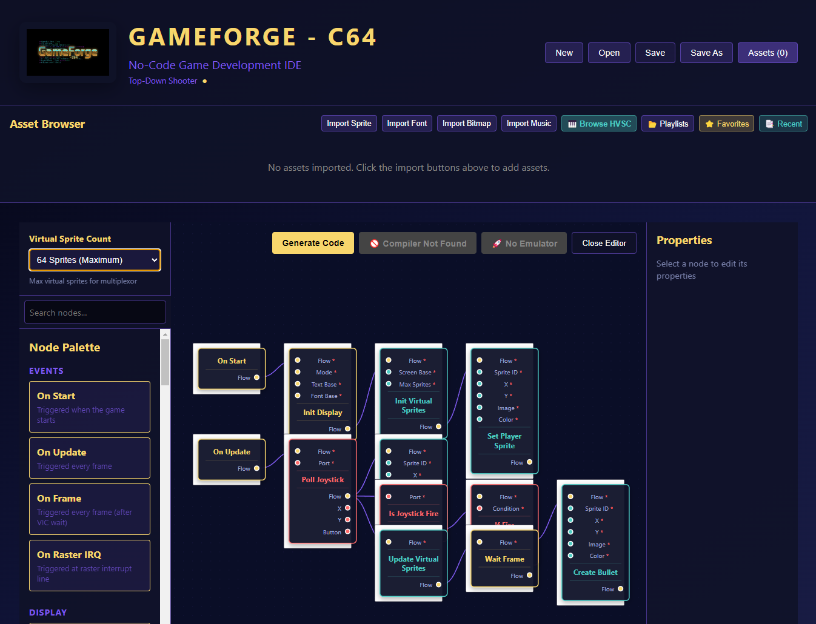Click the Button output port on Poll Joystick
The width and height of the screenshot is (816, 624).
[x=348, y=532]
